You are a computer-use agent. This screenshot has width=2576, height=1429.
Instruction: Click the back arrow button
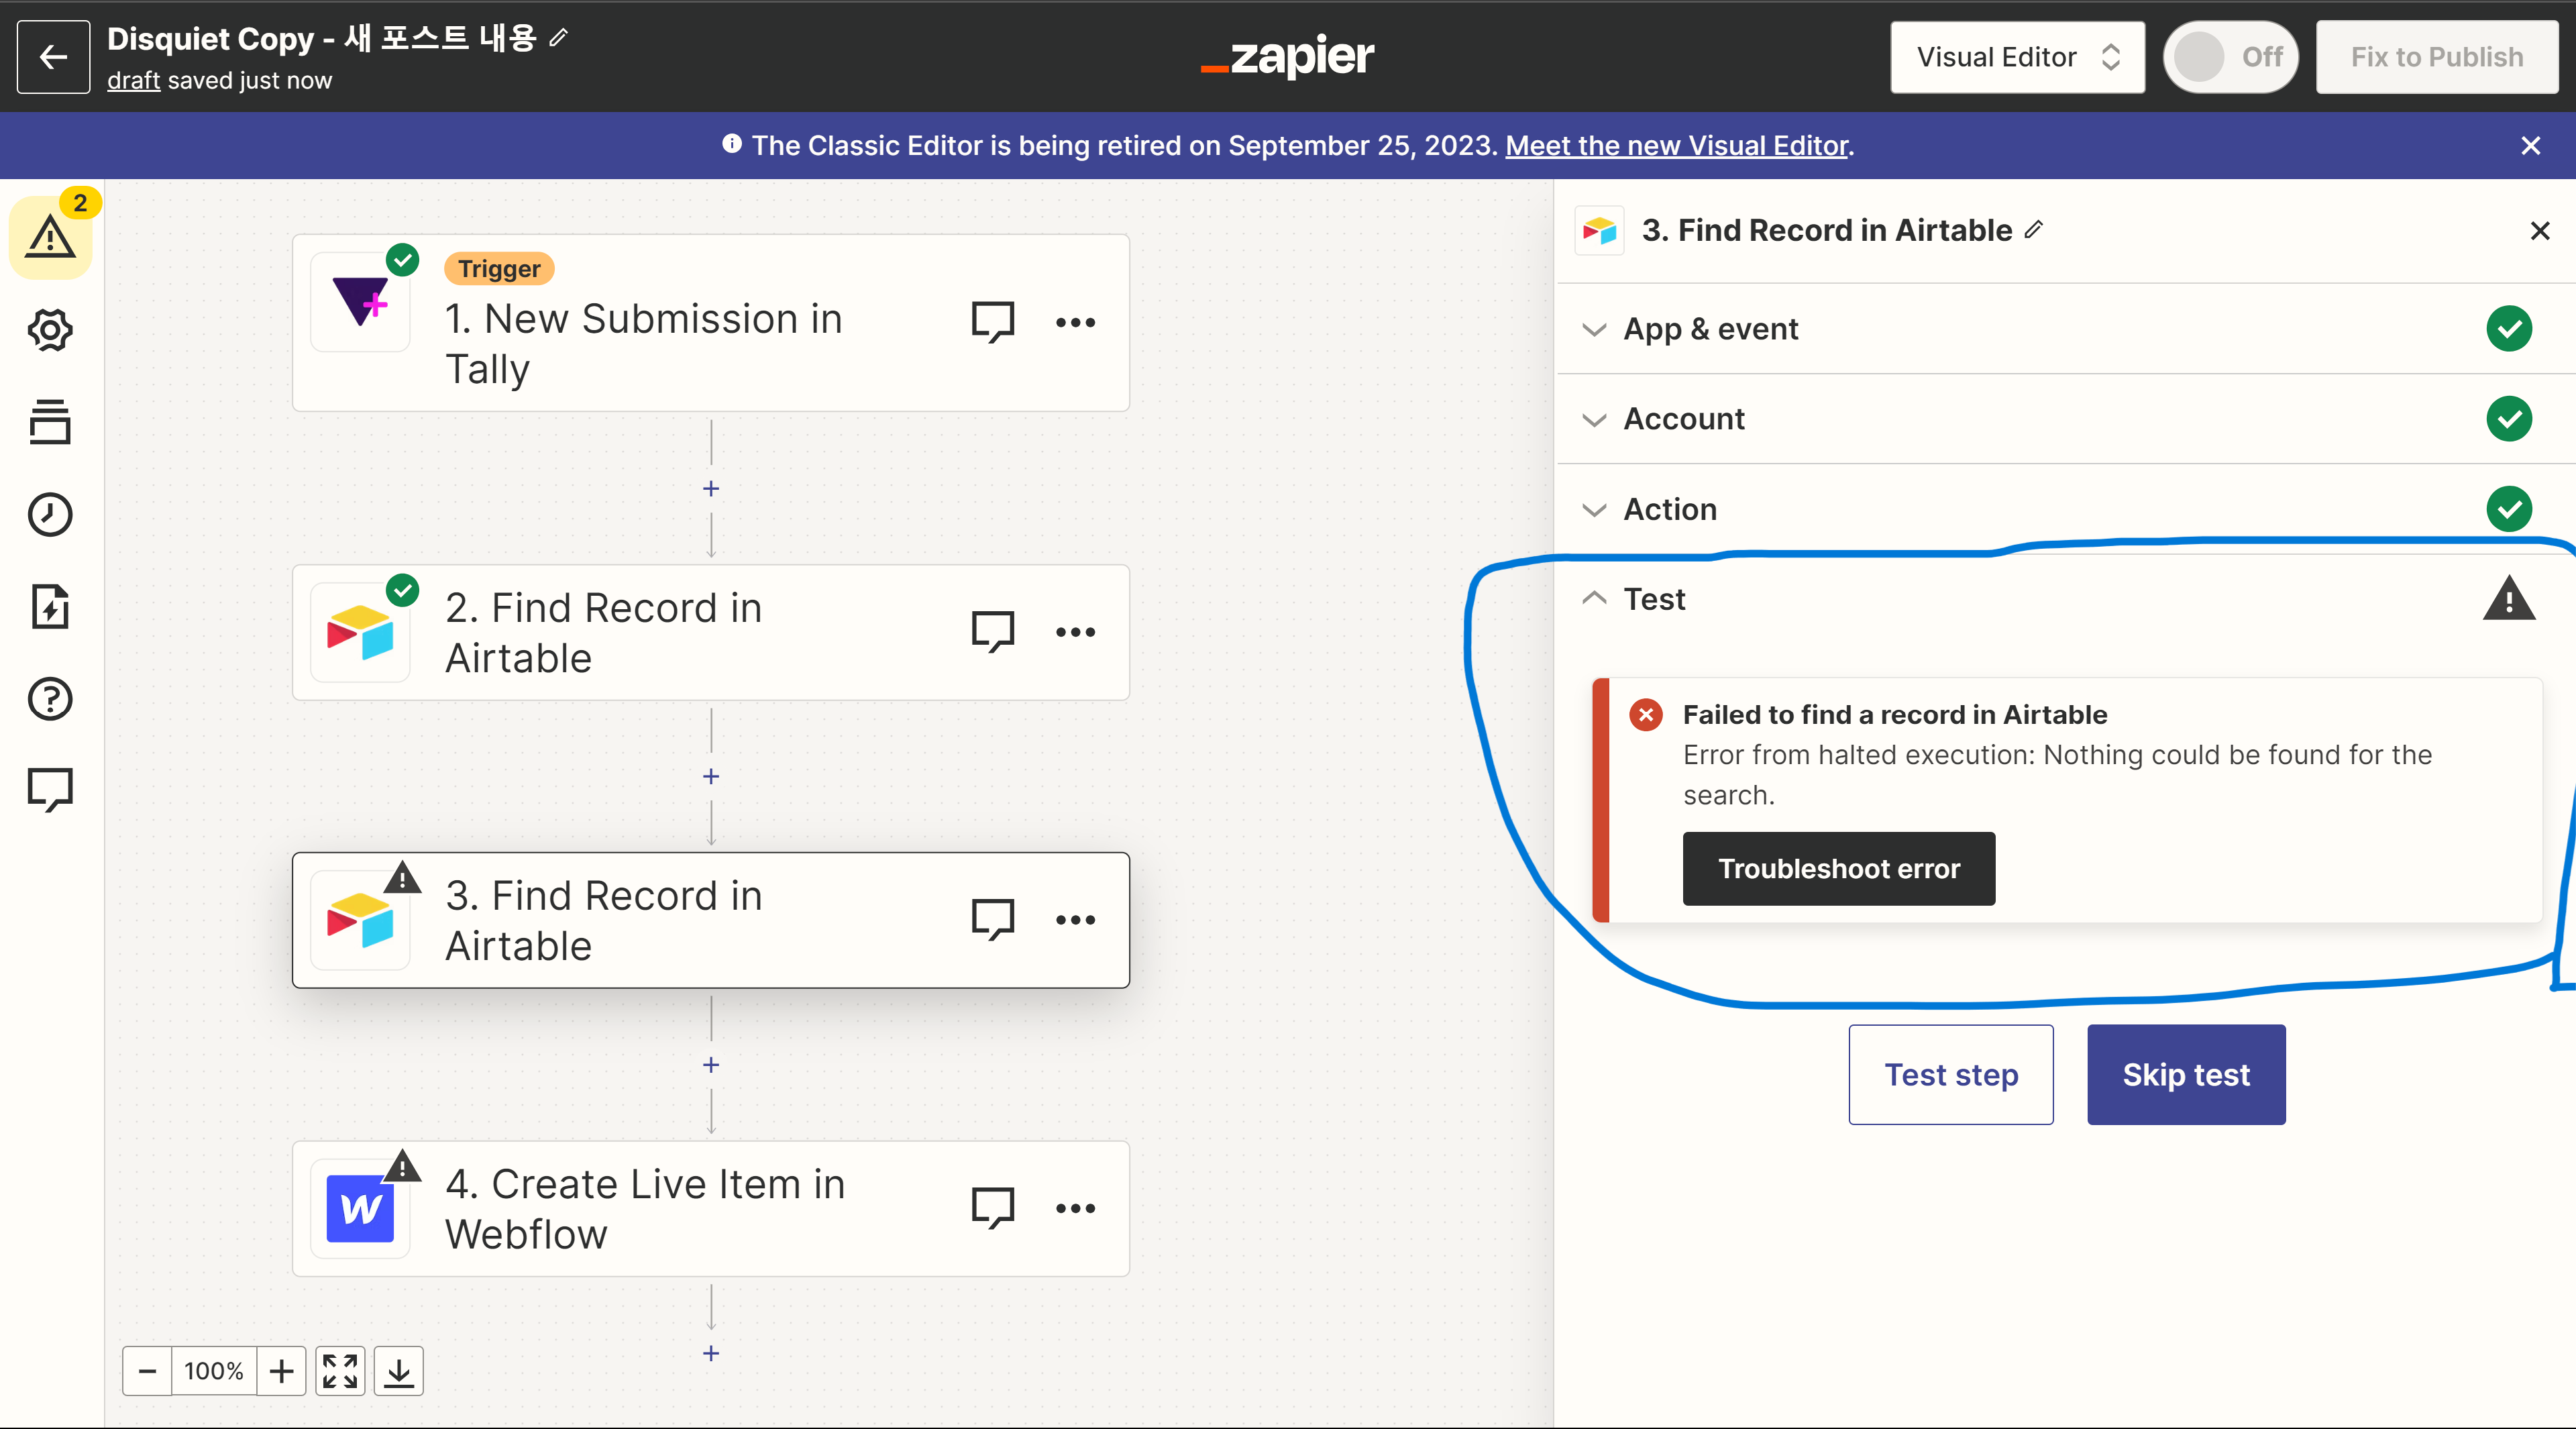coord(53,57)
